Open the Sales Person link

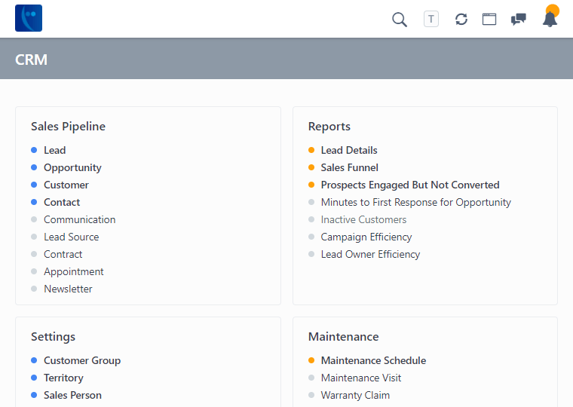point(72,395)
